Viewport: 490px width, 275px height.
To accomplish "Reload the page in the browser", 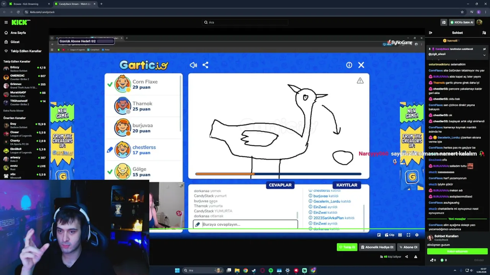I will point(18,12).
